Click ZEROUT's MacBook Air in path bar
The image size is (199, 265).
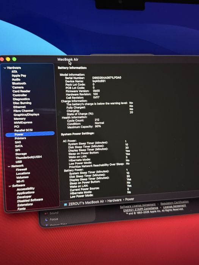point(86,203)
